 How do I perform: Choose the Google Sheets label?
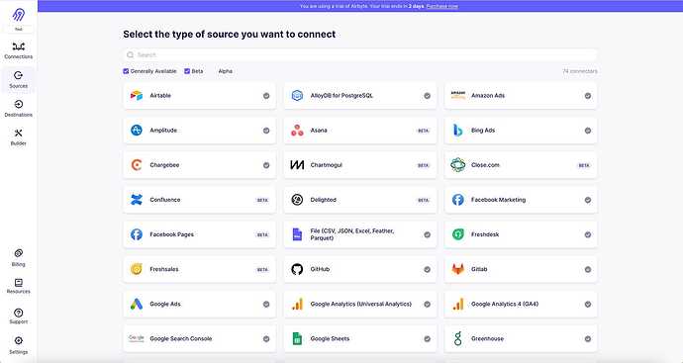tap(330, 338)
